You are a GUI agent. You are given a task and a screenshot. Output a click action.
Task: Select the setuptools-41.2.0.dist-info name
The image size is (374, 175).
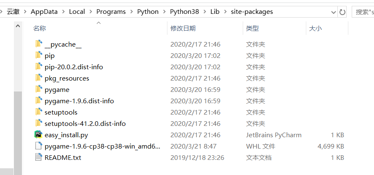[85, 123]
